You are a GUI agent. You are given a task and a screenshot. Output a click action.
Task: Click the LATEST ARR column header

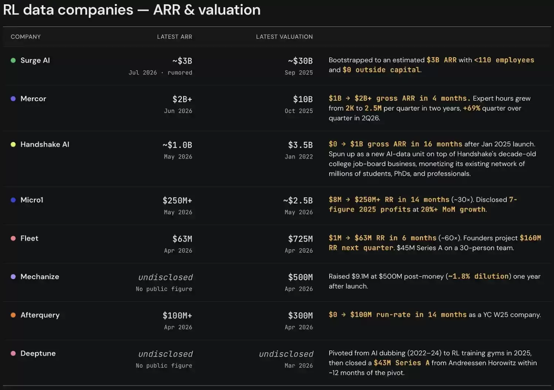(175, 37)
